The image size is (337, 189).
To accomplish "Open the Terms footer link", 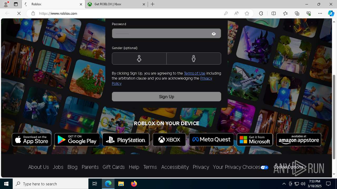I will (150, 167).
